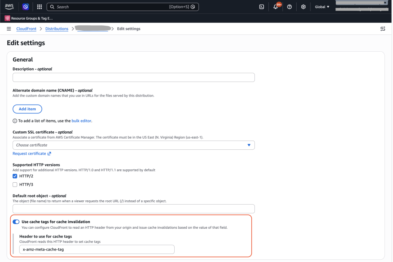Open console settings gear

click(303, 7)
